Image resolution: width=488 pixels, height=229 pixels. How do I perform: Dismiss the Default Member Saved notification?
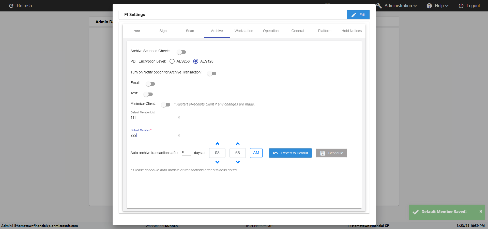481,211
